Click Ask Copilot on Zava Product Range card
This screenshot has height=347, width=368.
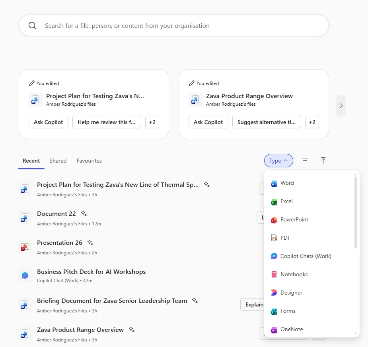[x=208, y=122]
